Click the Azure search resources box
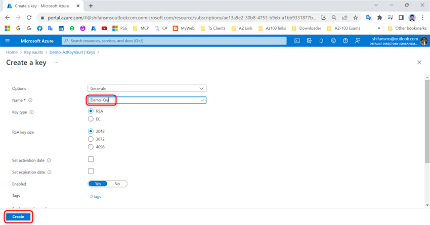 point(174,41)
